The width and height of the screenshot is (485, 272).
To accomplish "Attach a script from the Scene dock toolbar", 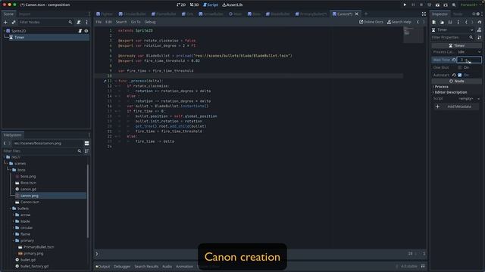I will pos(79,22).
